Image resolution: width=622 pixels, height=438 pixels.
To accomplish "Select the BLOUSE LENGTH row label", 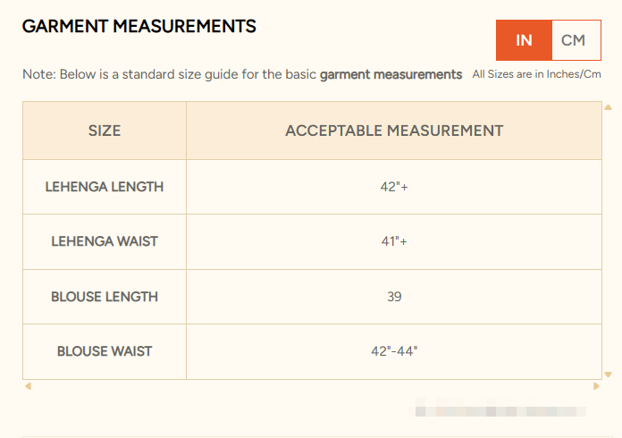I will 105,297.
